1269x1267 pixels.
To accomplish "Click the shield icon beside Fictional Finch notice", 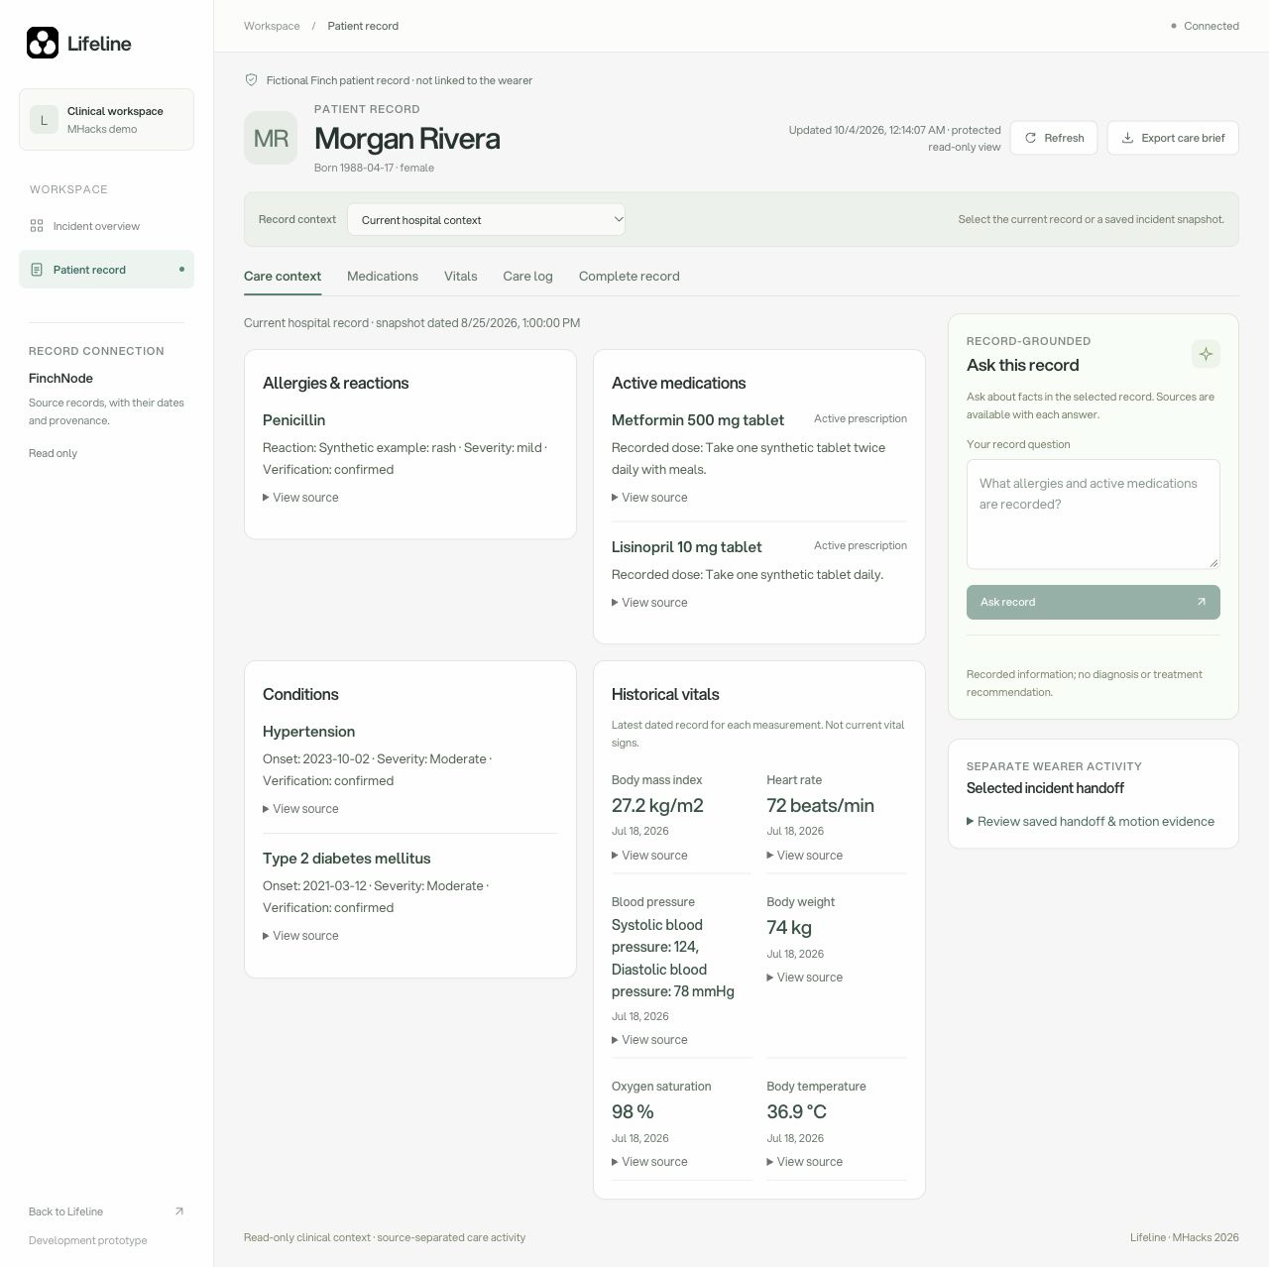I will [x=251, y=80].
